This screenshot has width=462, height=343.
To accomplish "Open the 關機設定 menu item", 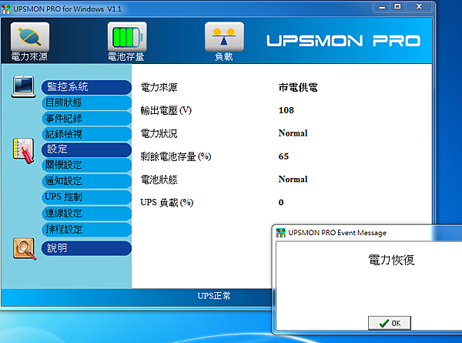I will click(x=86, y=165).
